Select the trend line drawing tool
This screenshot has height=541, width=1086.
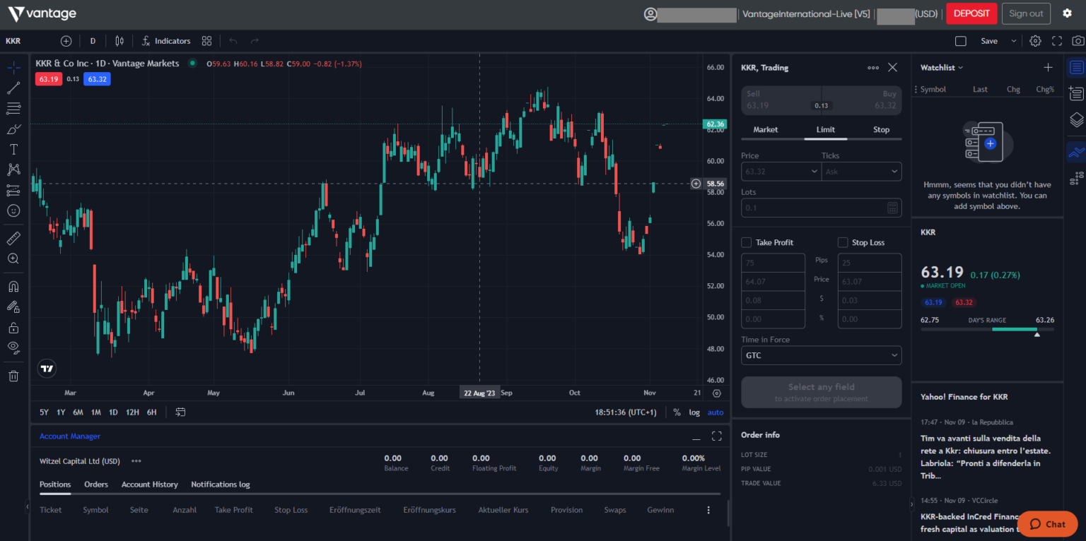(x=13, y=88)
